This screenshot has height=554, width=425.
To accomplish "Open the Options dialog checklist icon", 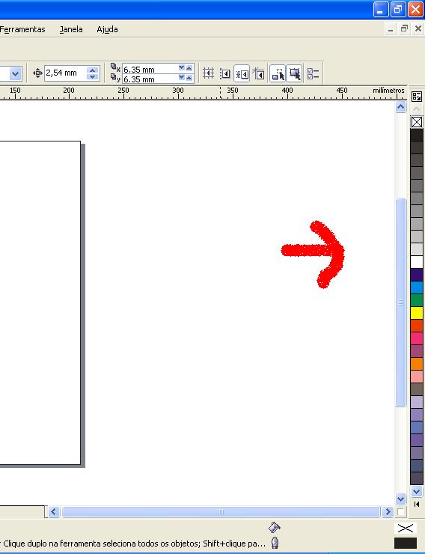I will tap(313, 73).
